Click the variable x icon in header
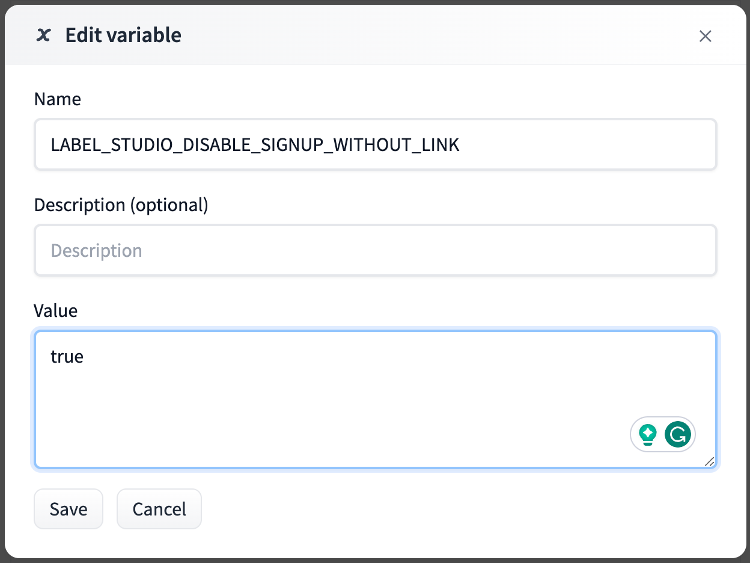 [x=43, y=35]
